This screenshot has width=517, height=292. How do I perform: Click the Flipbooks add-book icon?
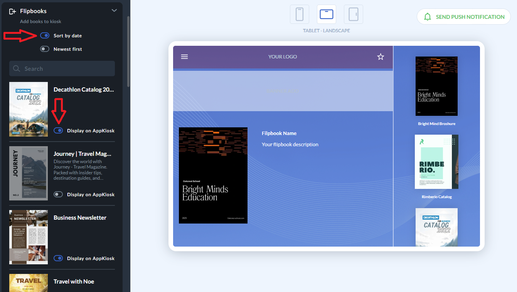pyautogui.click(x=12, y=11)
